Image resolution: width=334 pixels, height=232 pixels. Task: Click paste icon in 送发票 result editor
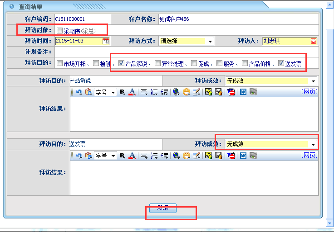tap(88, 156)
